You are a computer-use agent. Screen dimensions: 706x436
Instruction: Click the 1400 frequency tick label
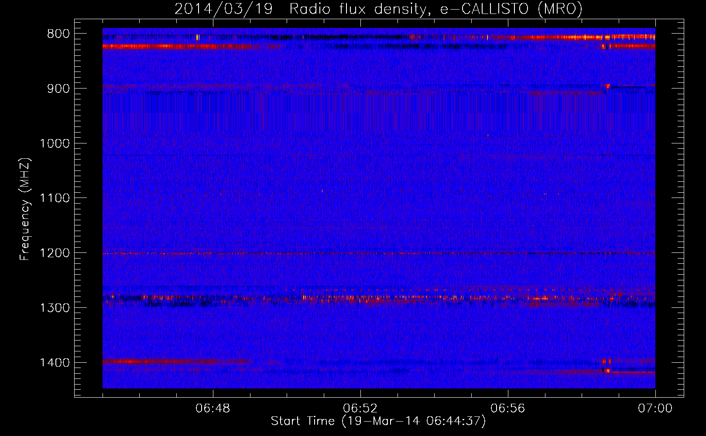coord(55,363)
